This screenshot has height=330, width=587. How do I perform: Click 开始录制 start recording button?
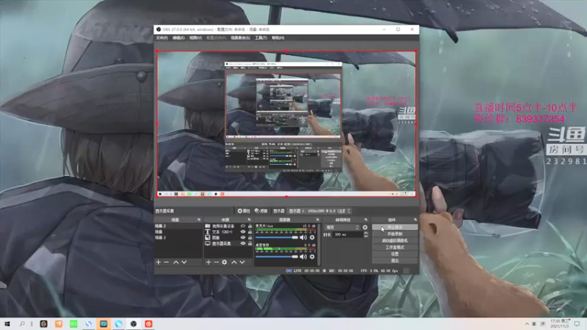coord(395,234)
